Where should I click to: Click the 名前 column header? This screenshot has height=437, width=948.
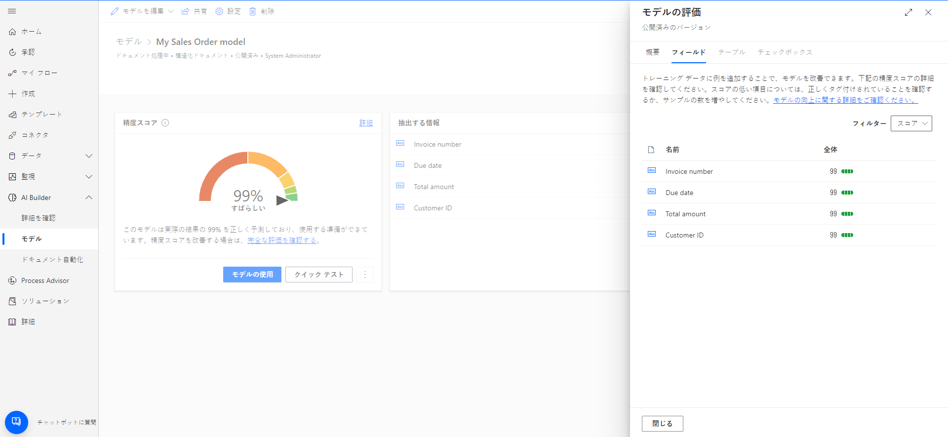(672, 150)
